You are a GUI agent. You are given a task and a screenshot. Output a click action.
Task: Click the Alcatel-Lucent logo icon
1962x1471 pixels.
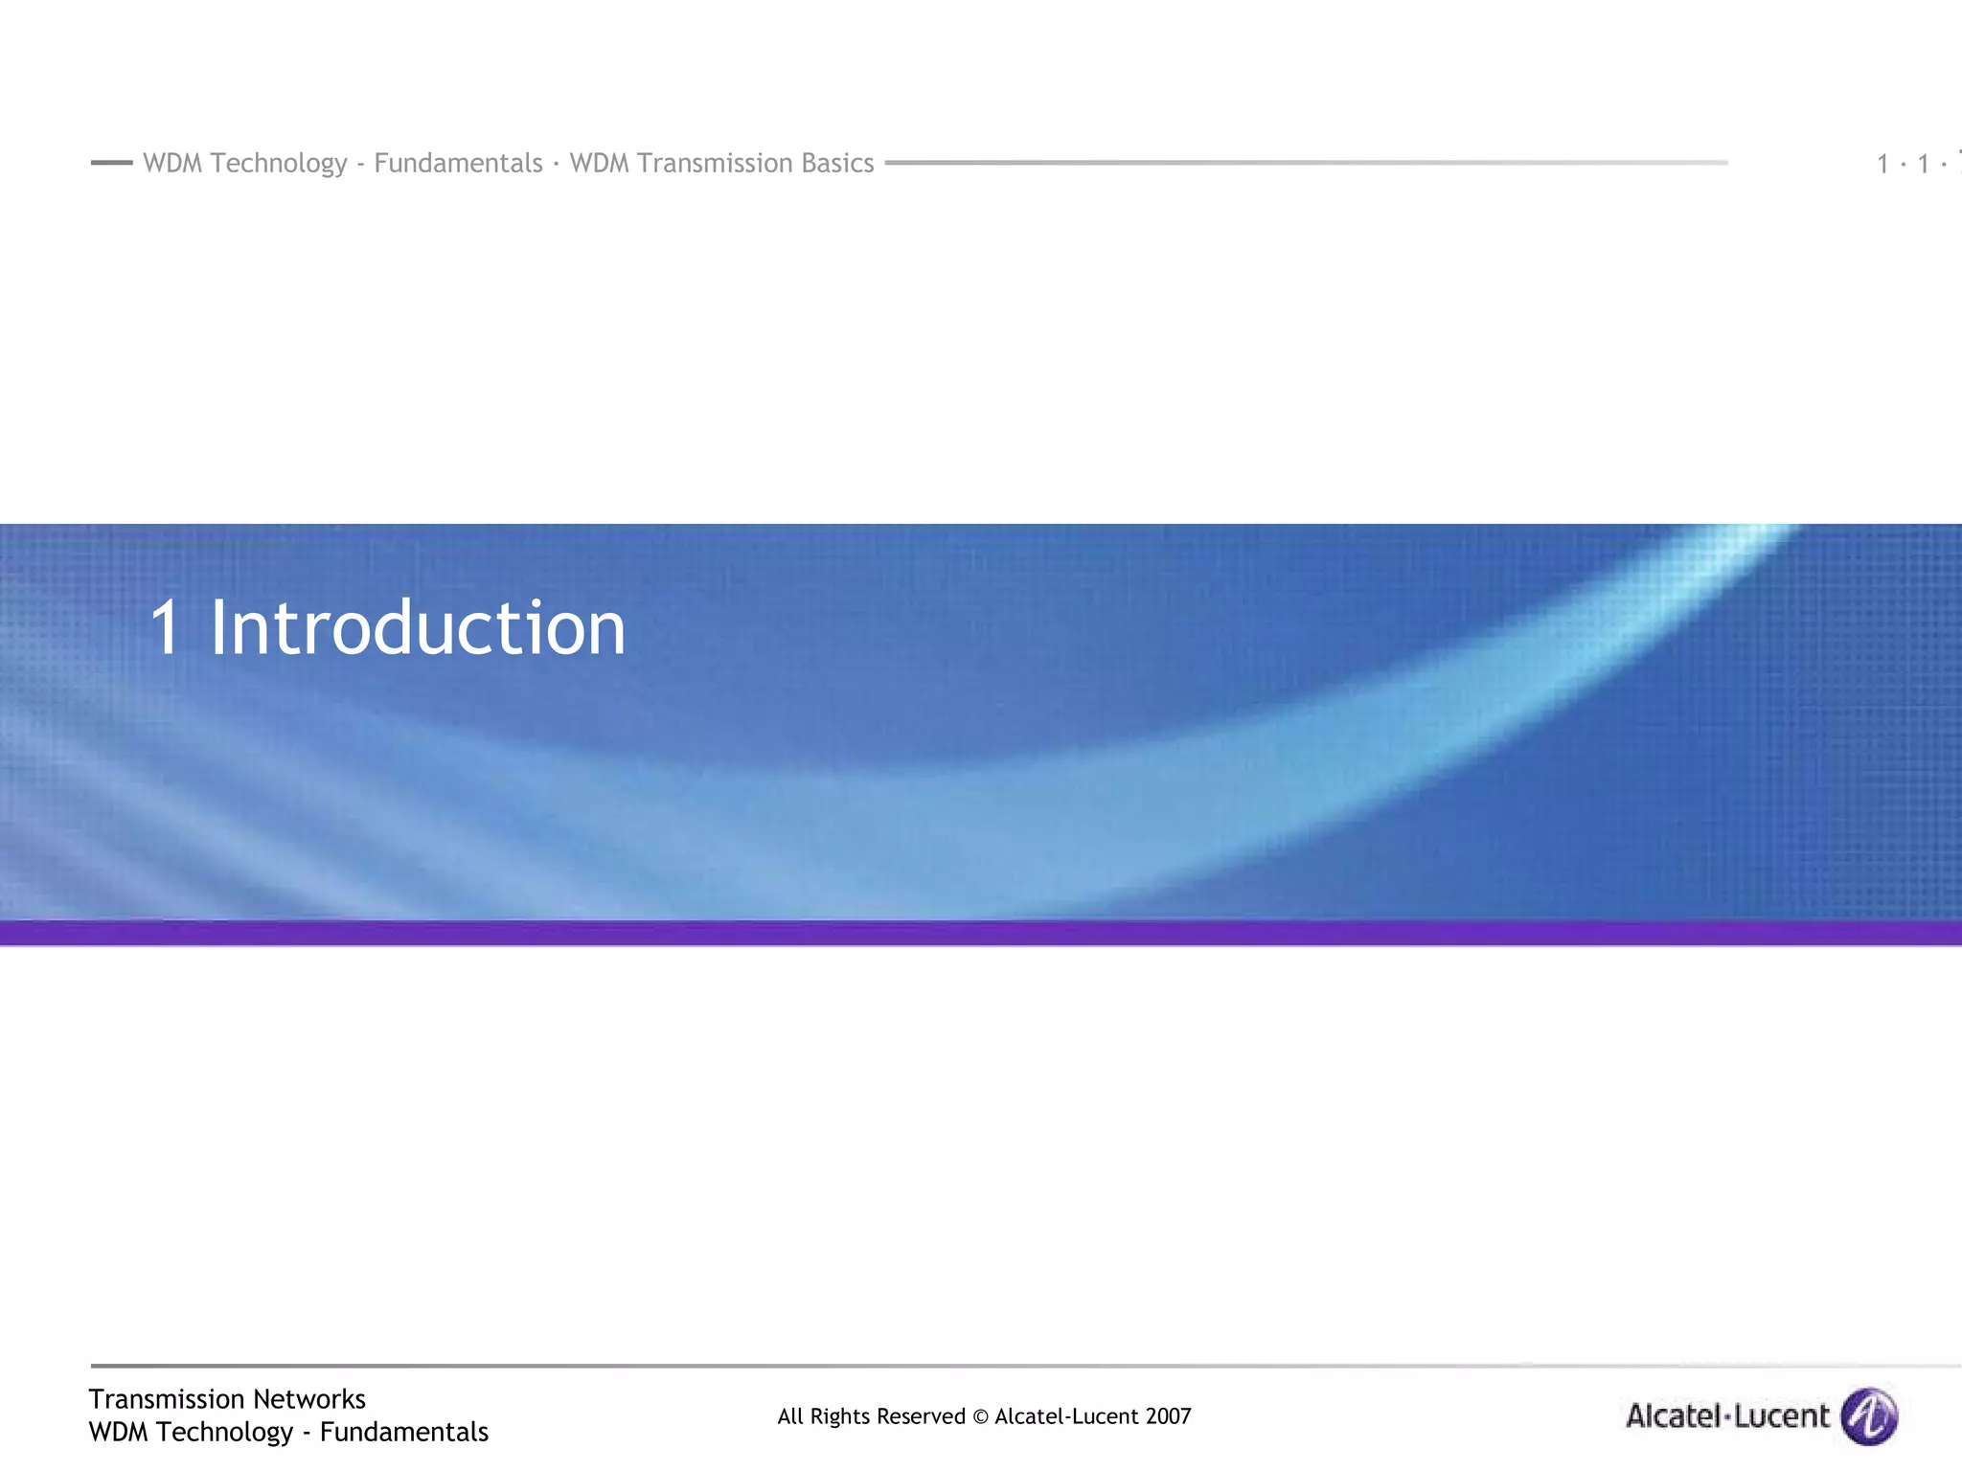coord(1869,1415)
